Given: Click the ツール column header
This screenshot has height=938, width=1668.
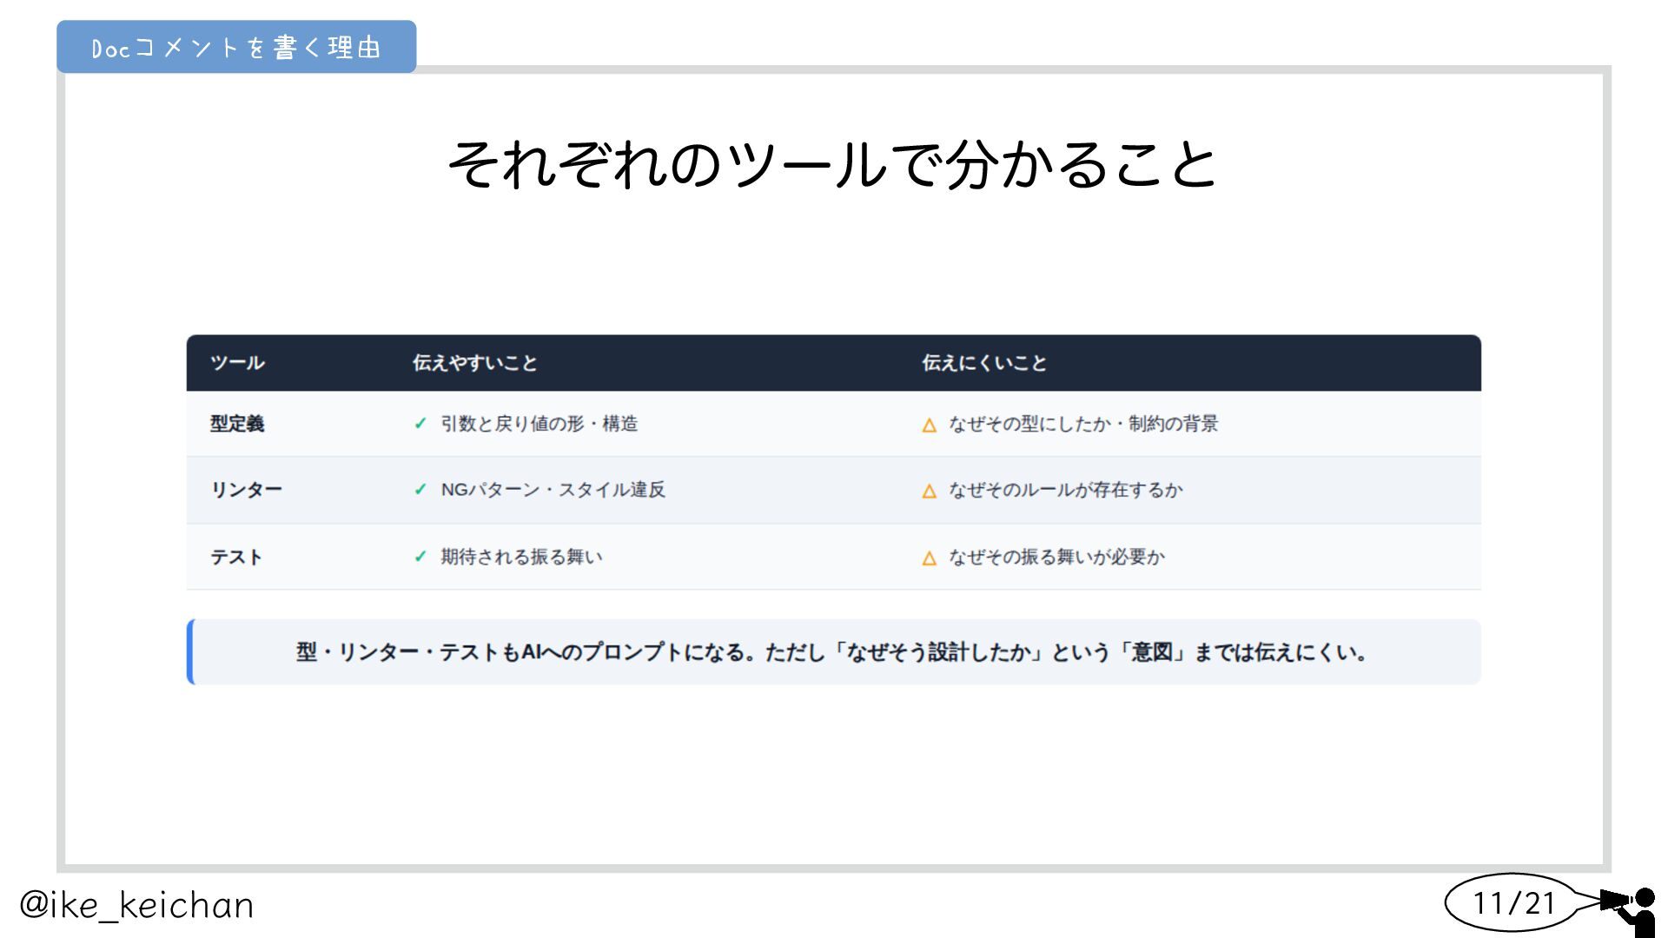Looking at the screenshot, I should point(237,363).
